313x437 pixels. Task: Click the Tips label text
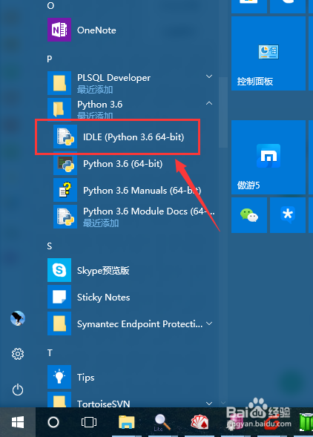point(85,378)
